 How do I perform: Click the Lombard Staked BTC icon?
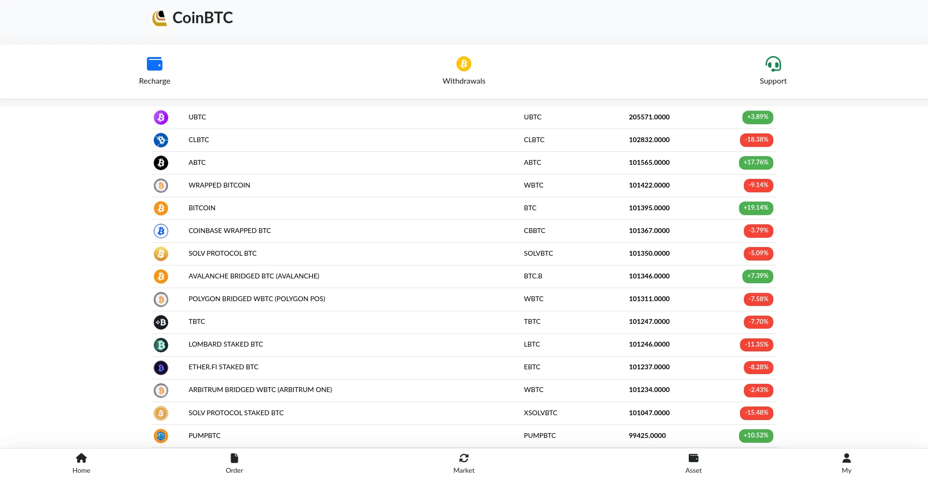coord(161,345)
